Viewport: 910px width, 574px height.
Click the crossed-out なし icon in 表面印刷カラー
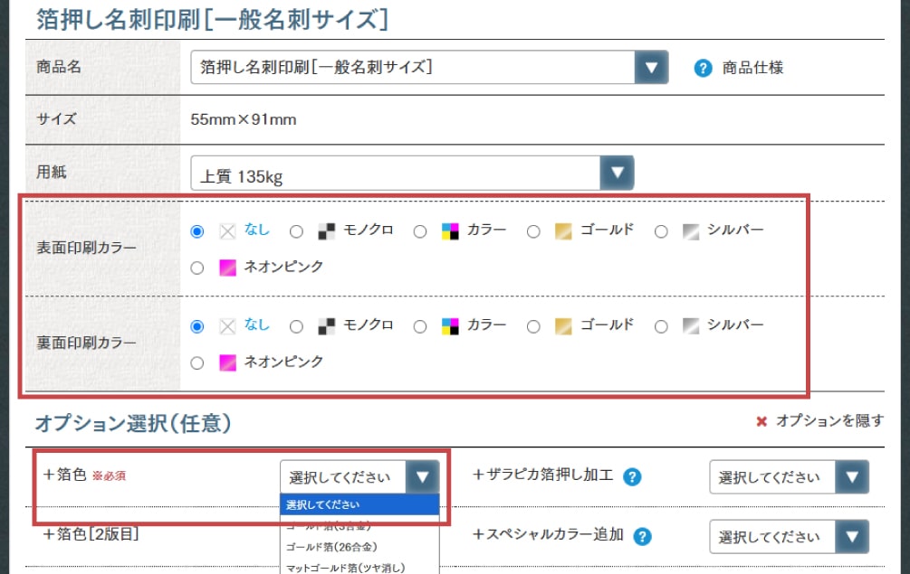pyautogui.click(x=227, y=231)
